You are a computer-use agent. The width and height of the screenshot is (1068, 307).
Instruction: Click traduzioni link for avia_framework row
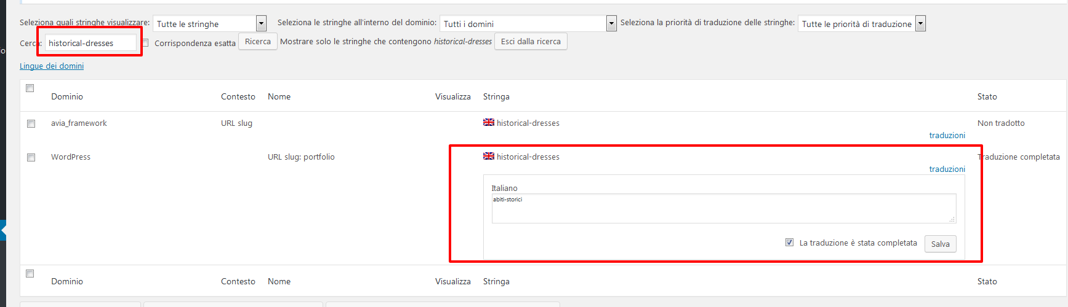947,136
